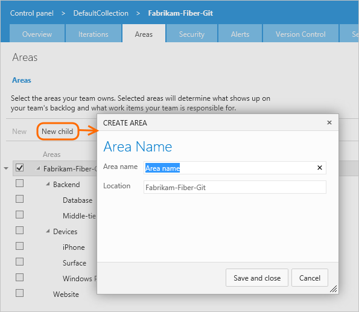Tick the Middle-tier area checkbox
This screenshot has height=312, width=359.
pos(19,215)
